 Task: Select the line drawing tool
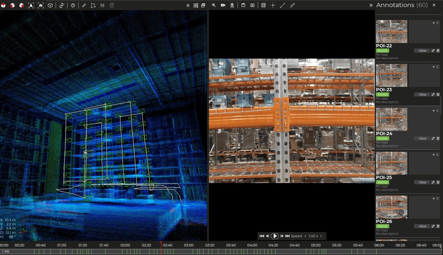click(283, 5)
